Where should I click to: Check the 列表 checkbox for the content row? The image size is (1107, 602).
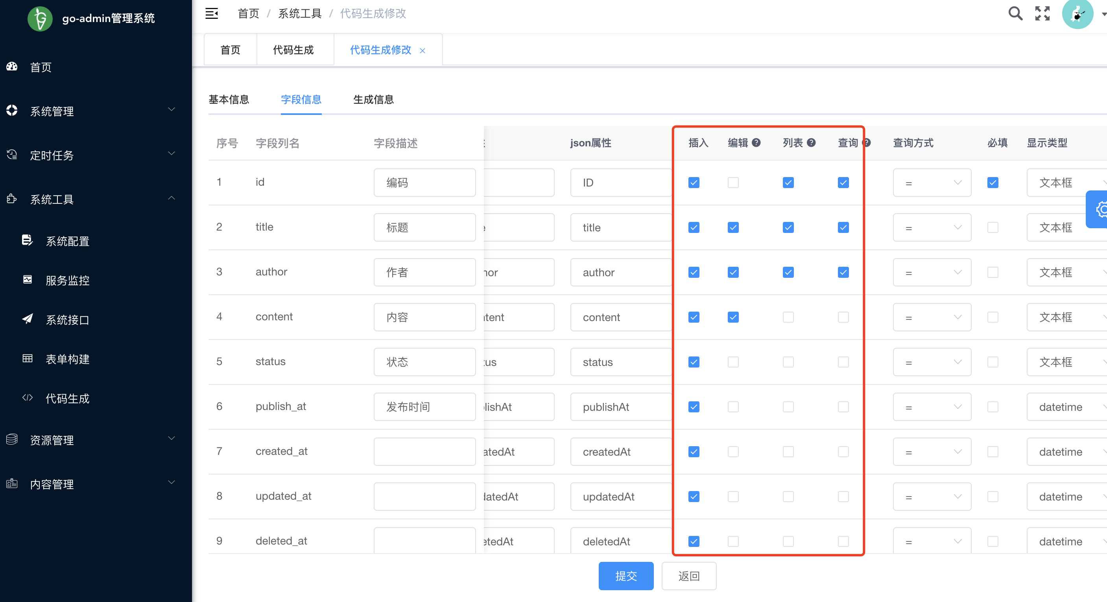pyautogui.click(x=788, y=317)
